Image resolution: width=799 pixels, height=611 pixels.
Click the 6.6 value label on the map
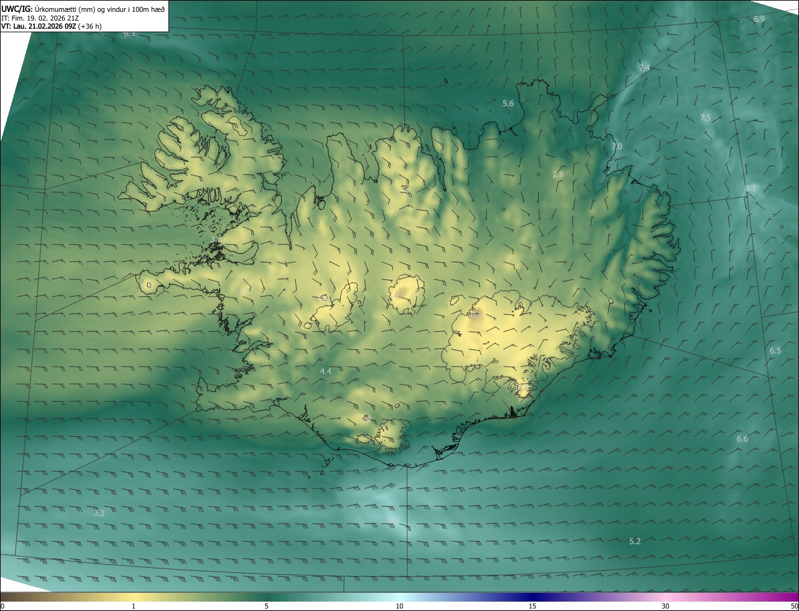(x=742, y=439)
